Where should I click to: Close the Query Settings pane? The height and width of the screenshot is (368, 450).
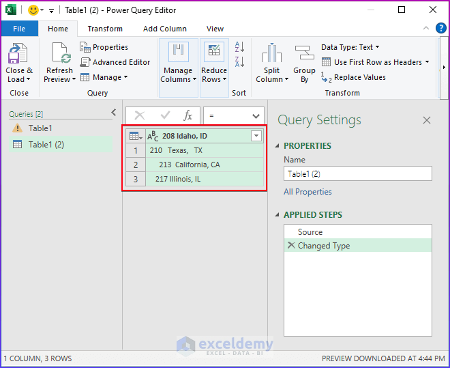427,120
